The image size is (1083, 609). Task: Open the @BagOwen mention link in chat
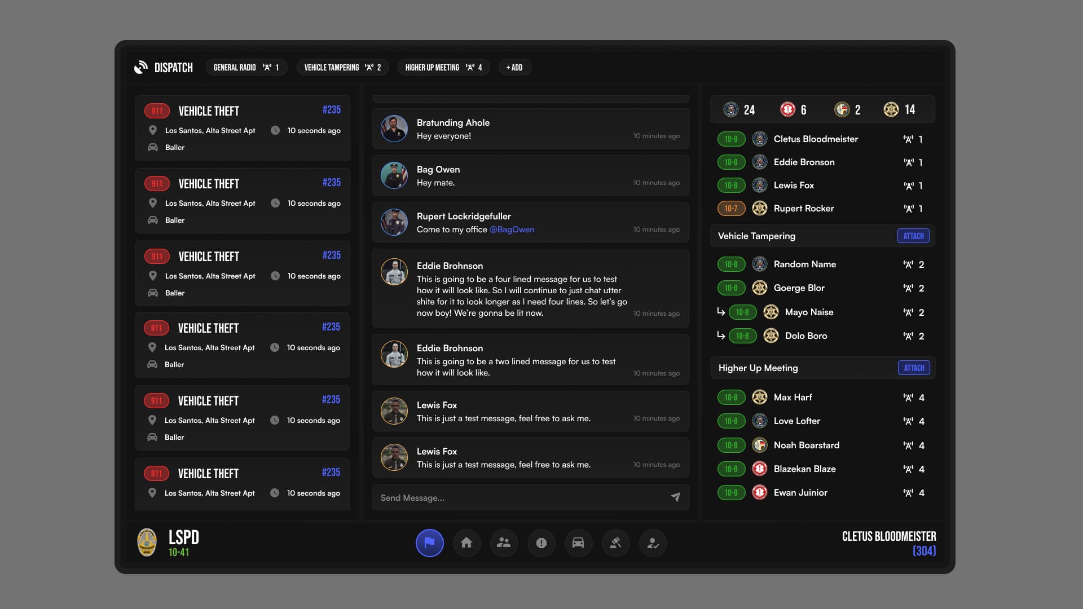coord(512,230)
